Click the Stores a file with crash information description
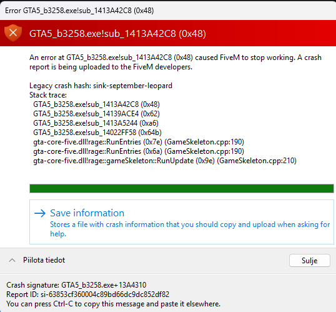Screen dimensions: 336x312 point(190,229)
